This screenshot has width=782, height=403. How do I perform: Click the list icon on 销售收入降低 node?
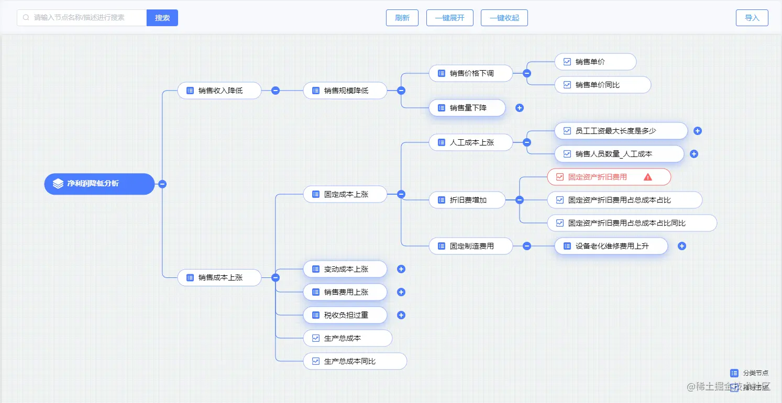click(x=190, y=91)
